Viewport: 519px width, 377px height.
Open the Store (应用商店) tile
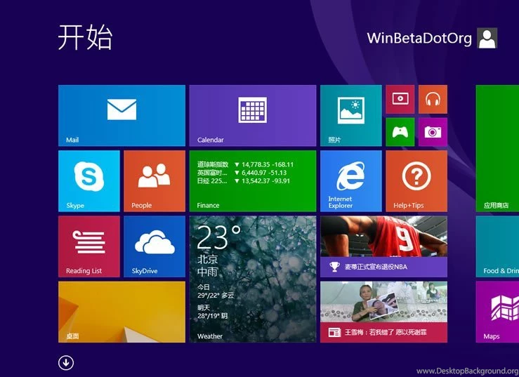coord(497,148)
